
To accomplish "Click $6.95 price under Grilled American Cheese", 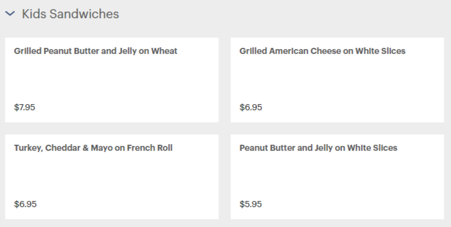I will click(251, 107).
